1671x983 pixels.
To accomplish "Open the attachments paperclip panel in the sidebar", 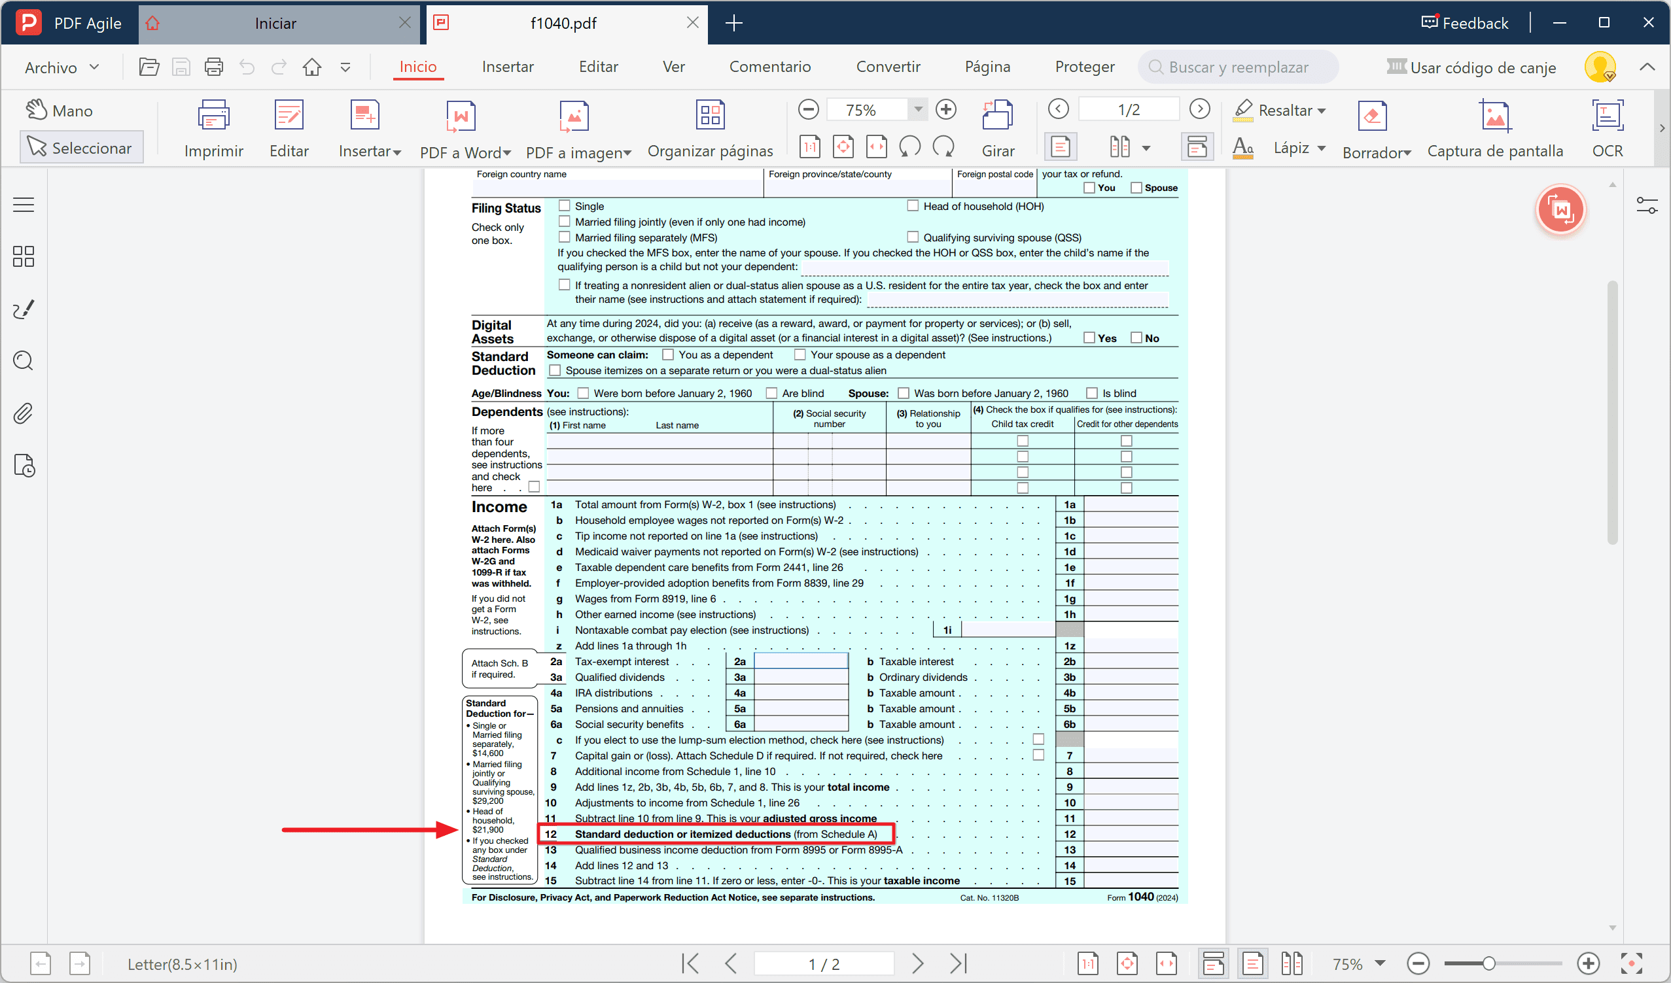I will 23,413.
